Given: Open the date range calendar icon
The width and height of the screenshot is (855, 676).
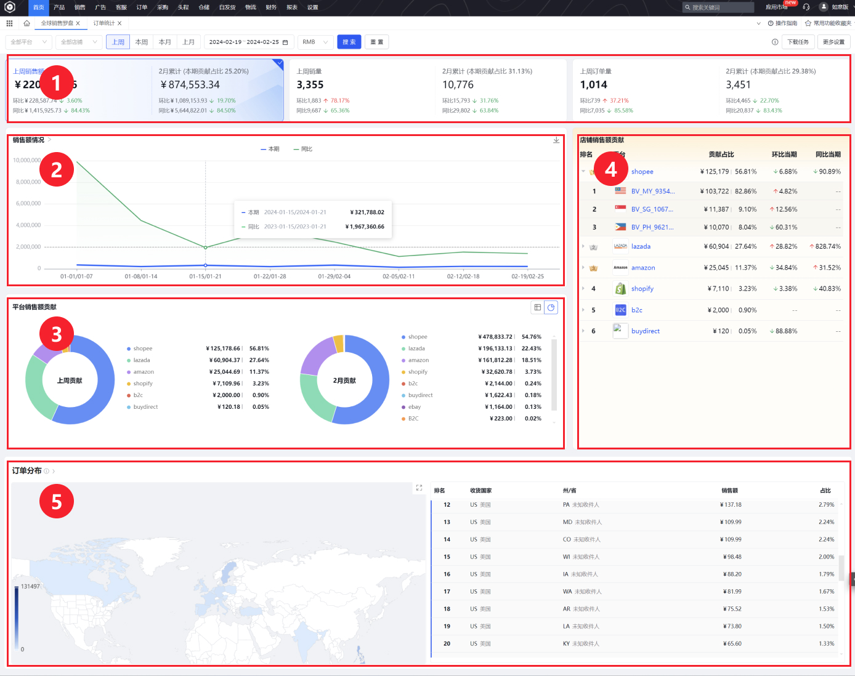Looking at the screenshot, I should pos(285,42).
